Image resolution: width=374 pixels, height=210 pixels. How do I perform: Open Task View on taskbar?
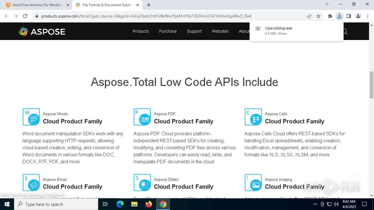(x=105, y=204)
